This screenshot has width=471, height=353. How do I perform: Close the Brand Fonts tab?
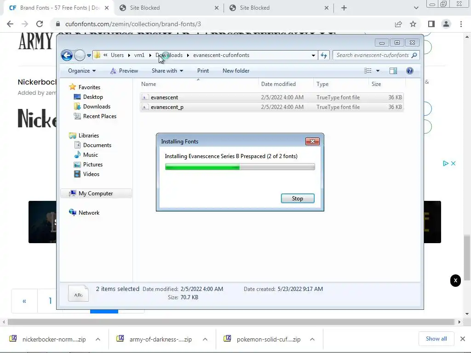coord(107,8)
